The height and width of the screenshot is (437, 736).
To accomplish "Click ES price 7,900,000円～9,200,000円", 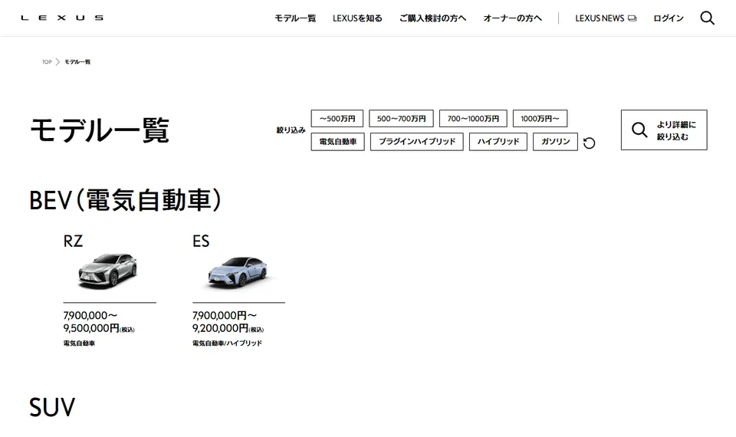I will [228, 321].
